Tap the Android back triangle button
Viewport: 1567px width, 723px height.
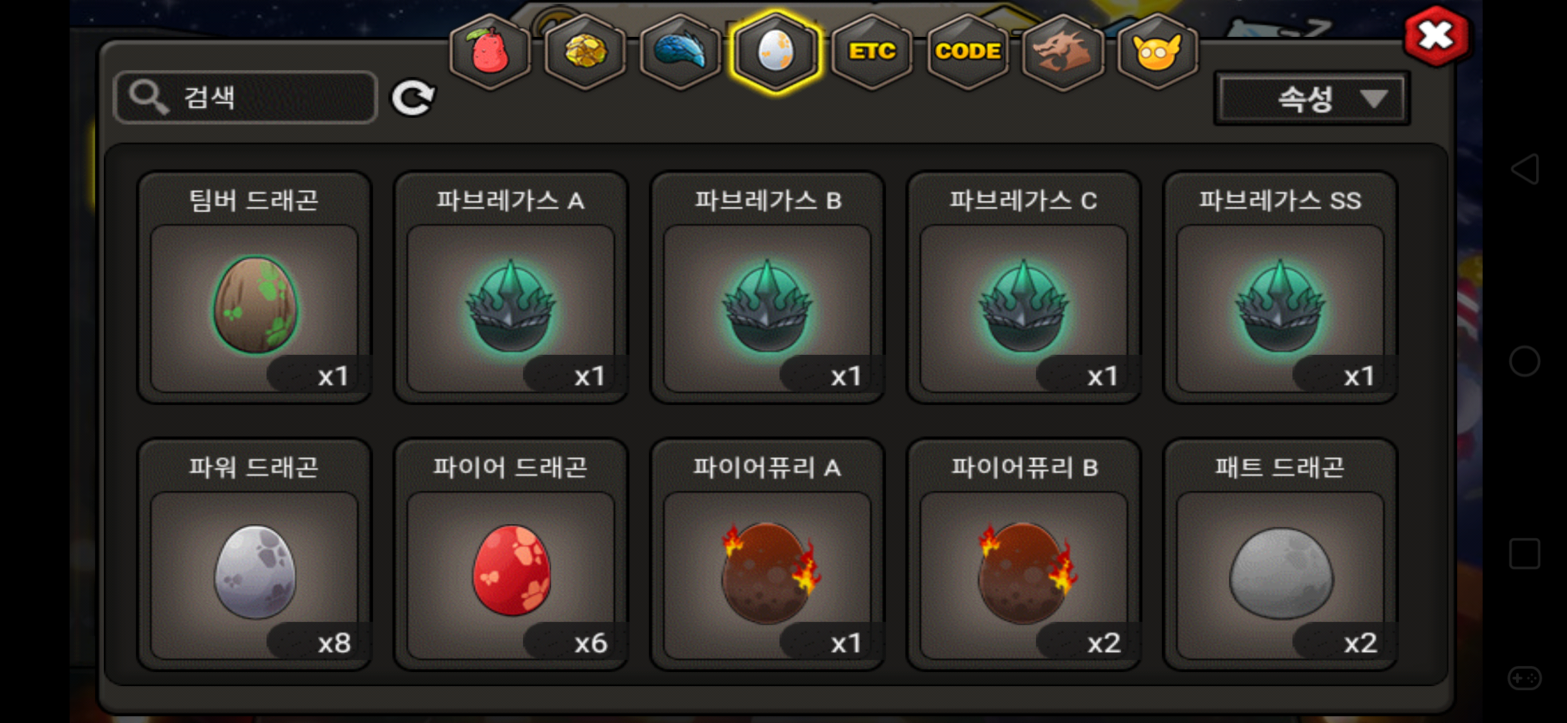1525,169
